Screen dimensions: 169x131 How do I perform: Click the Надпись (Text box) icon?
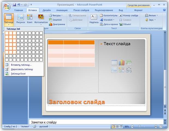94,19
